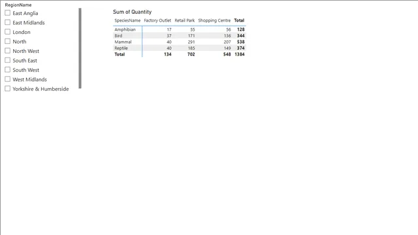The image size is (418, 235).
Task: Click the RegionName slicer header
Action: [x=18, y=5]
